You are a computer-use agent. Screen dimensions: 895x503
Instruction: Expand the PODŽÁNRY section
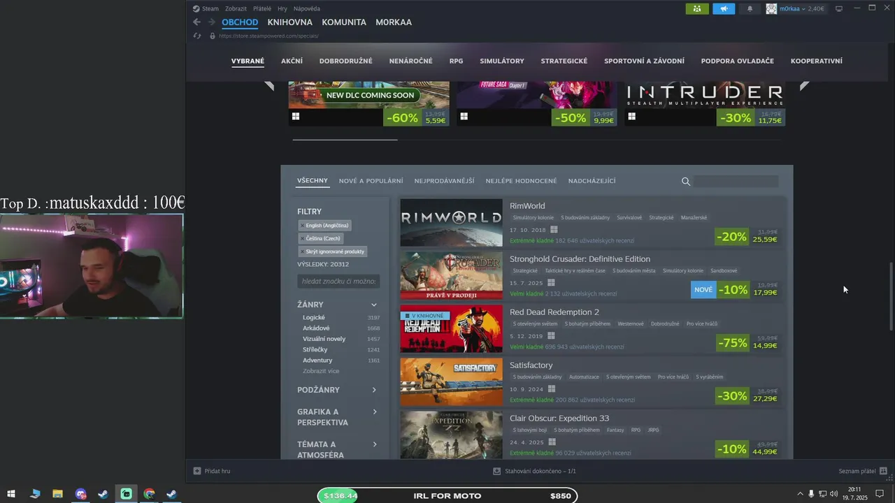(374, 390)
